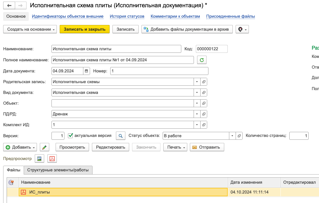319x203 pixels.
Task: Click the 'Номер' input field
Action: pyautogui.click(x=159, y=71)
